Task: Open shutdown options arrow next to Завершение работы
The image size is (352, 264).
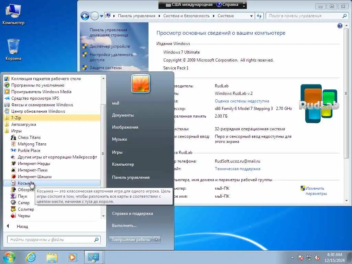Action: pos(156,240)
